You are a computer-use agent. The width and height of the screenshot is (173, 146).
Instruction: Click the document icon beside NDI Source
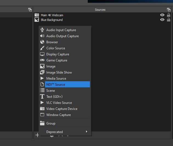[x=42, y=84]
